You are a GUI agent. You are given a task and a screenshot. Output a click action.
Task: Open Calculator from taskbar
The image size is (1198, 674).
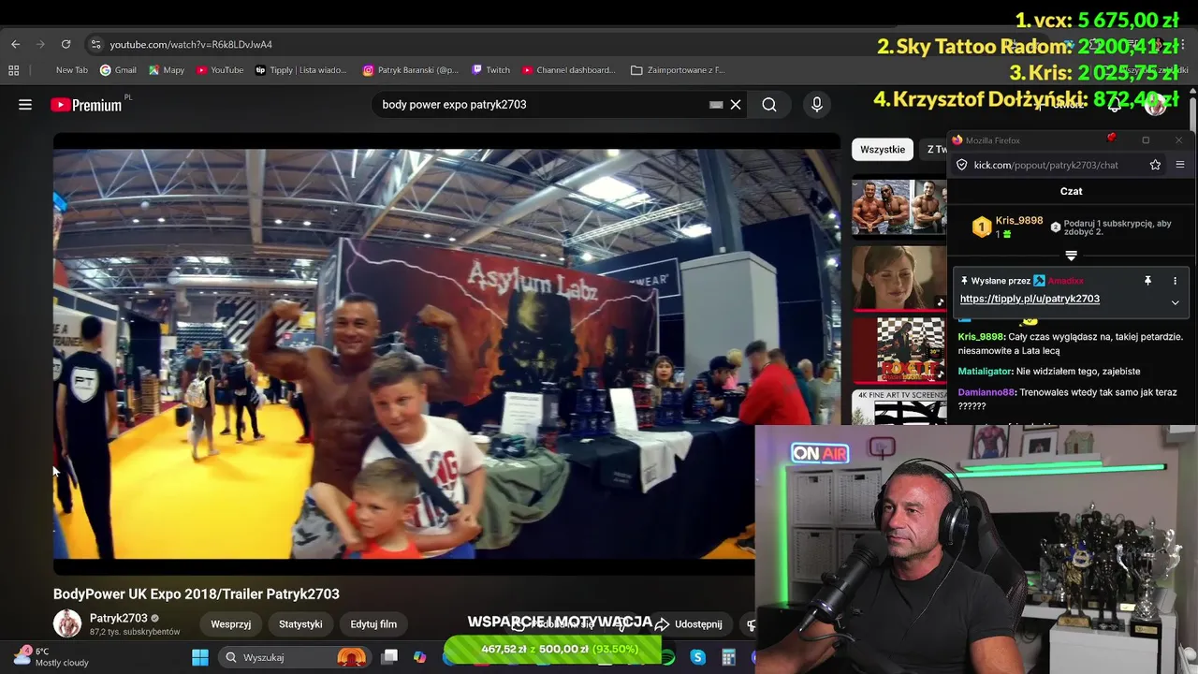(x=728, y=657)
